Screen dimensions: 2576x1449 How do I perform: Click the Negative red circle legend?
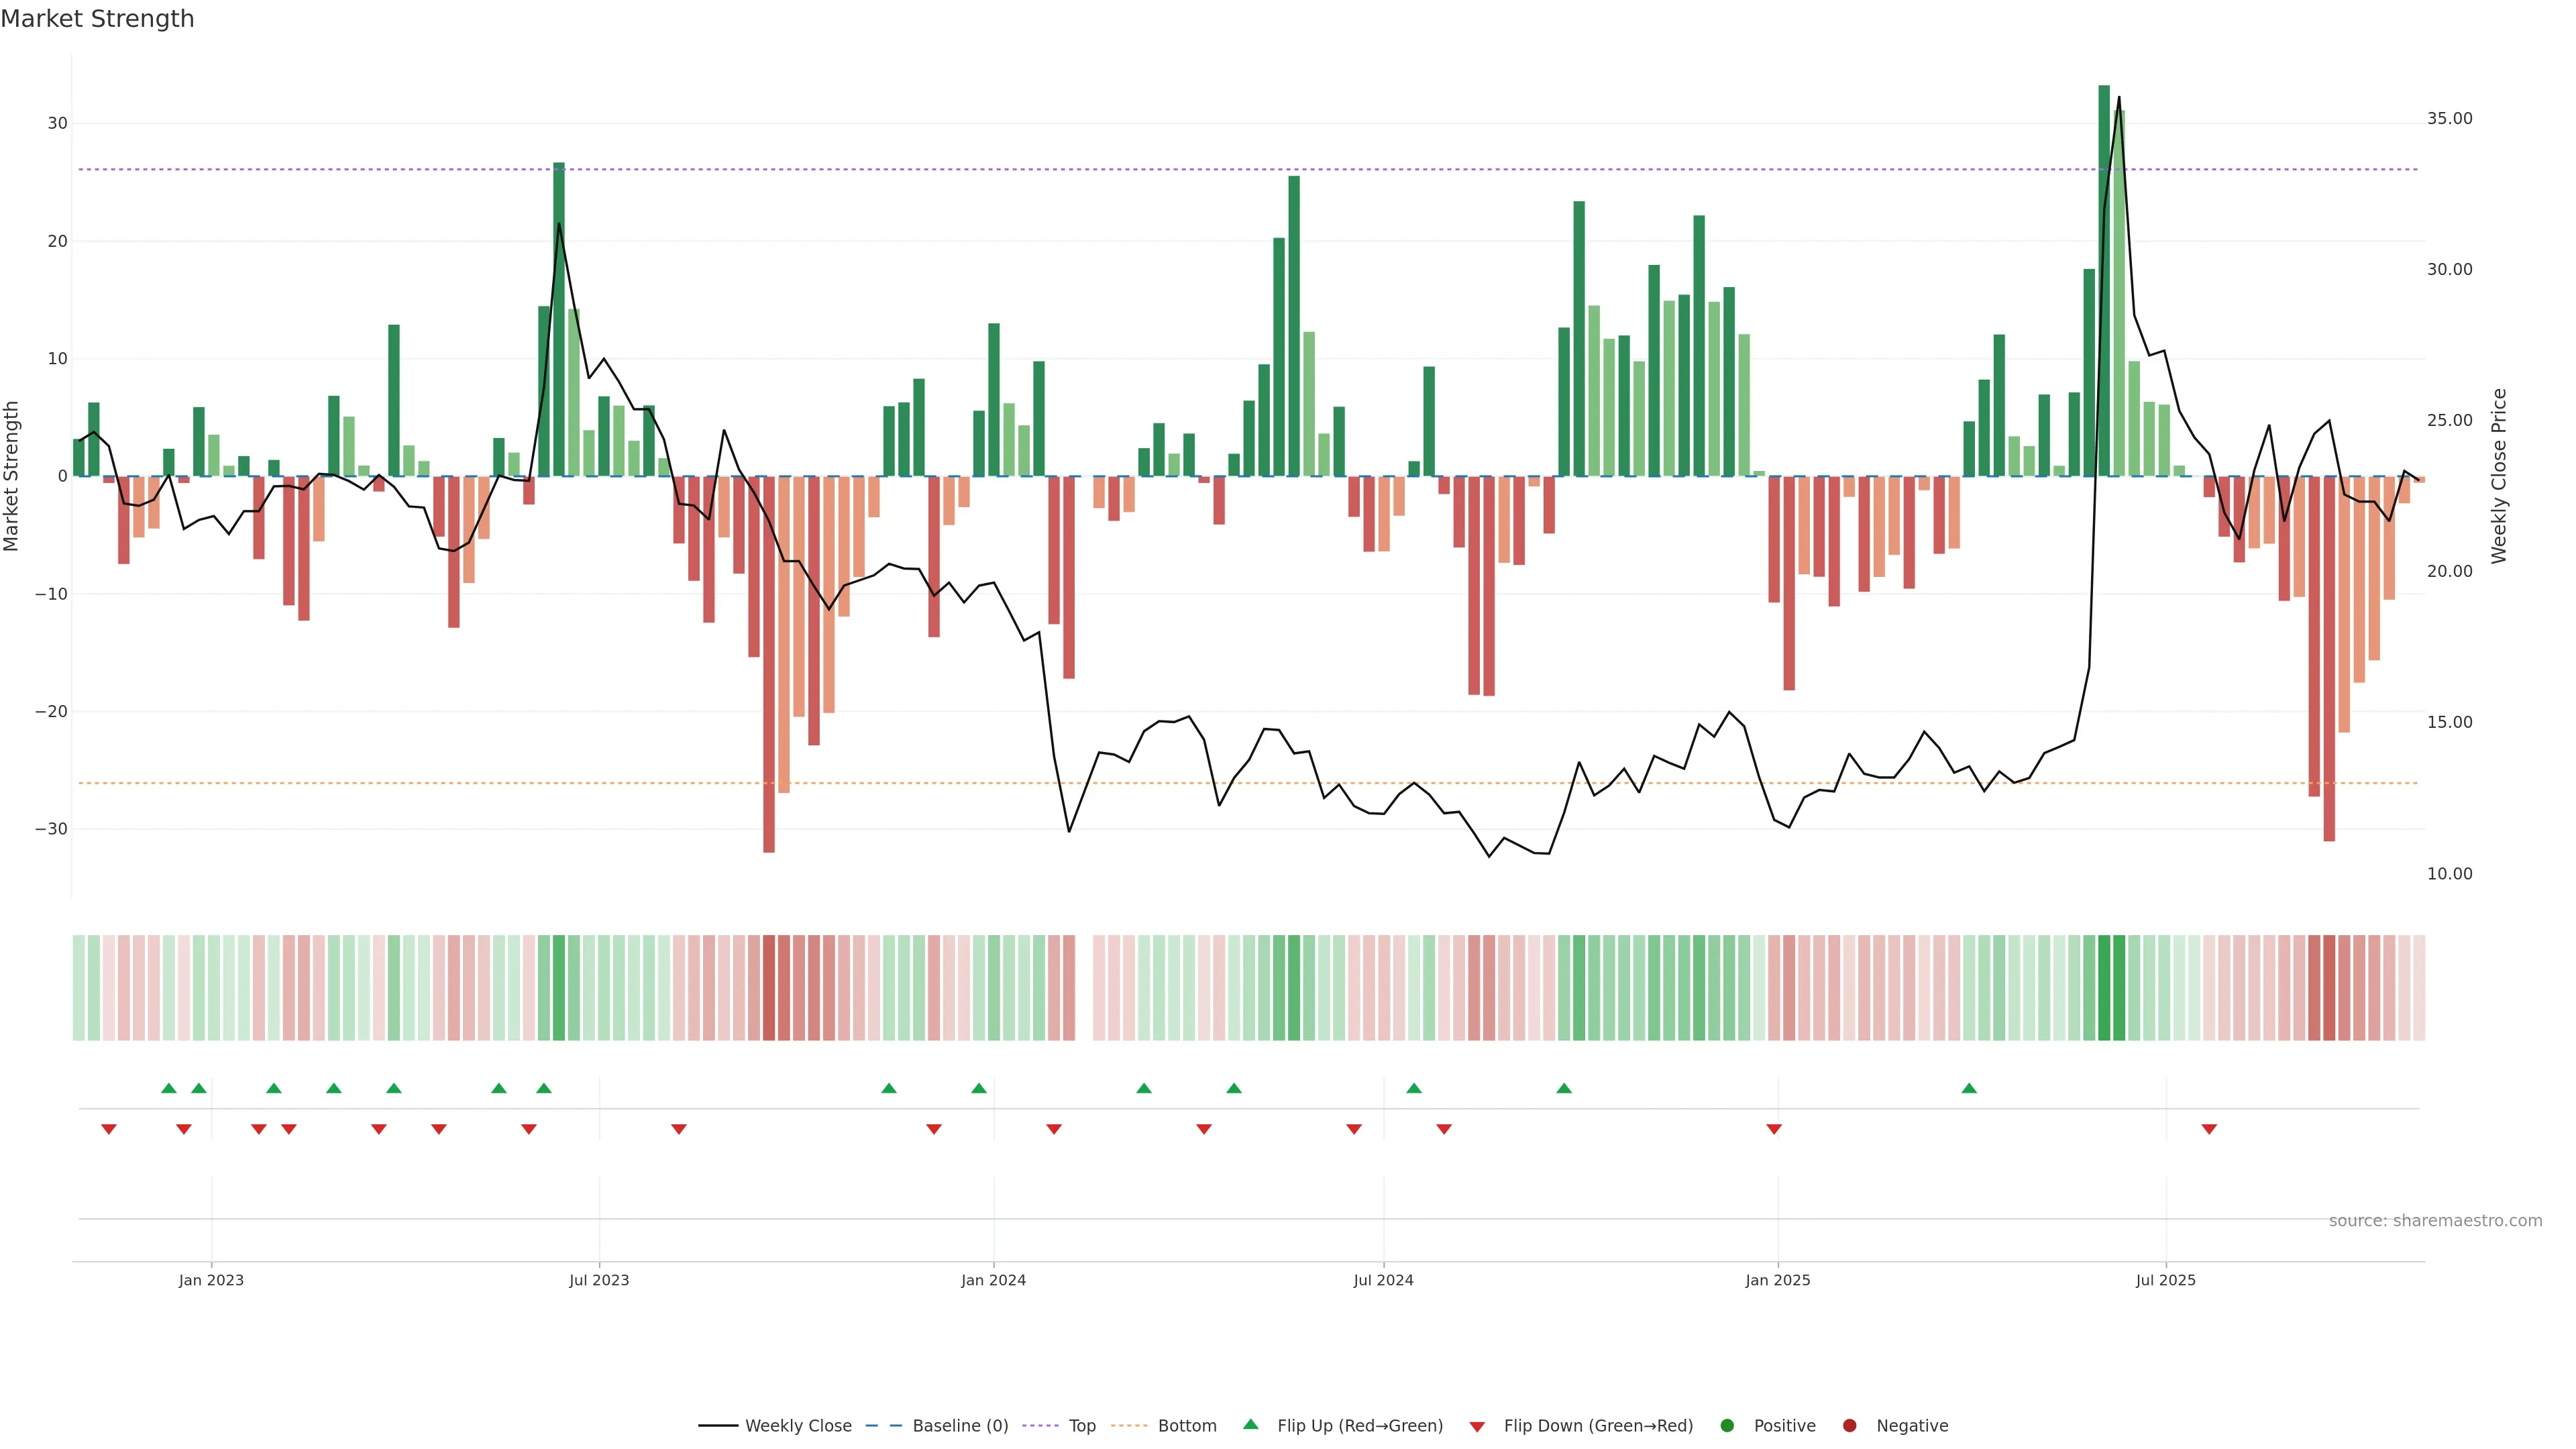(1849, 1426)
